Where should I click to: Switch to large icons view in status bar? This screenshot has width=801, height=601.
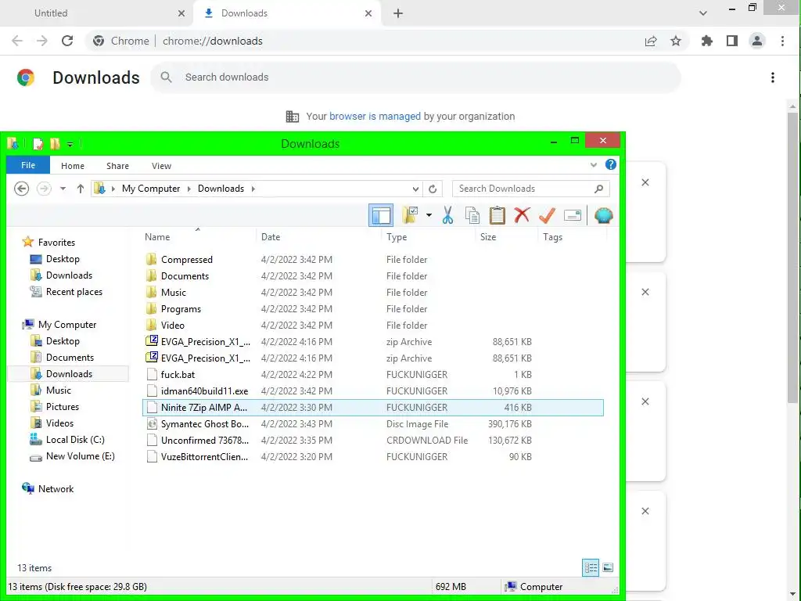click(608, 567)
